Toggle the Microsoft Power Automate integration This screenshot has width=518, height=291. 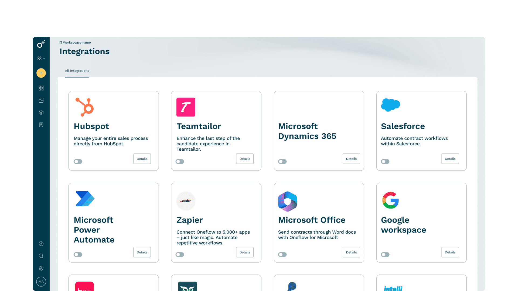click(78, 255)
